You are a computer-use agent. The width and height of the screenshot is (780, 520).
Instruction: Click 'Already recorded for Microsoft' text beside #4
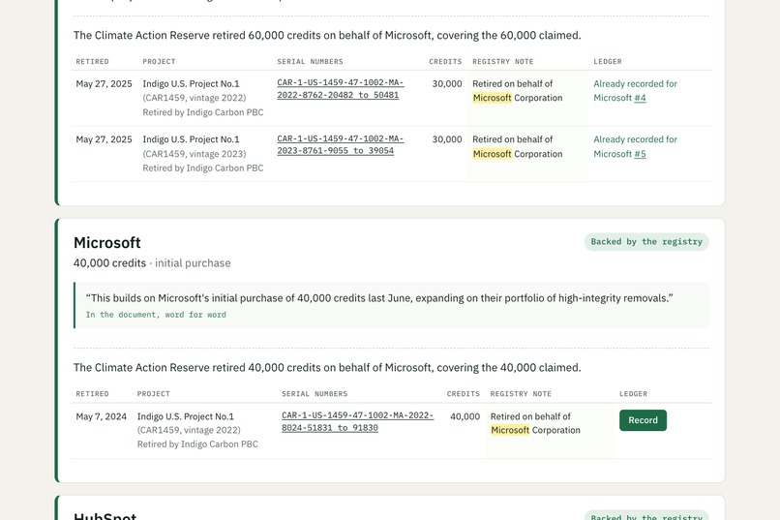[x=635, y=91]
